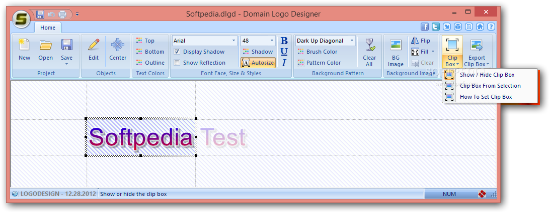Click the window resize grip in the status bar
The height and width of the screenshot is (213, 550).
click(494, 194)
